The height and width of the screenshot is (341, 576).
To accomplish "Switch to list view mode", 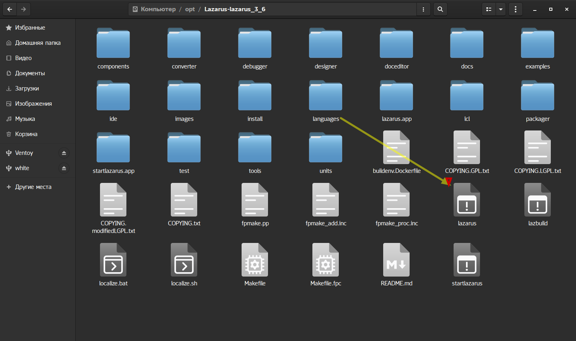I will [x=489, y=9].
